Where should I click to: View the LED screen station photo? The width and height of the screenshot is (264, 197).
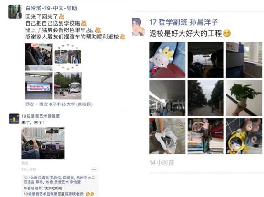tap(39, 85)
